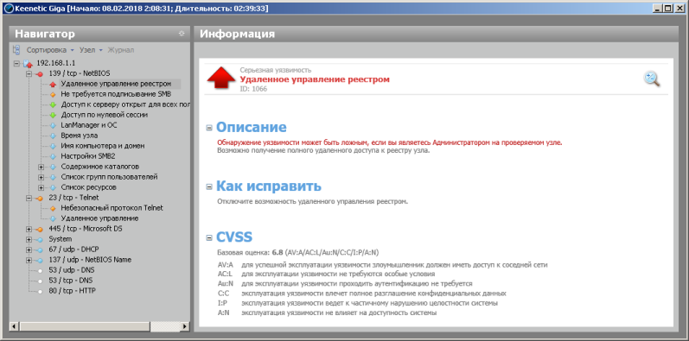Click white icon of 80 / tcp - HTTP
The height and width of the screenshot is (341, 689).
pyautogui.click(x=40, y=291)
